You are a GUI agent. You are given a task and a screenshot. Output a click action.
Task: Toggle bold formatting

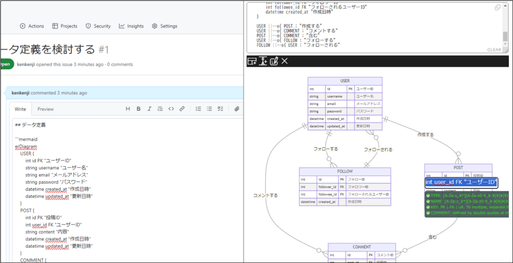click(138, 109)
